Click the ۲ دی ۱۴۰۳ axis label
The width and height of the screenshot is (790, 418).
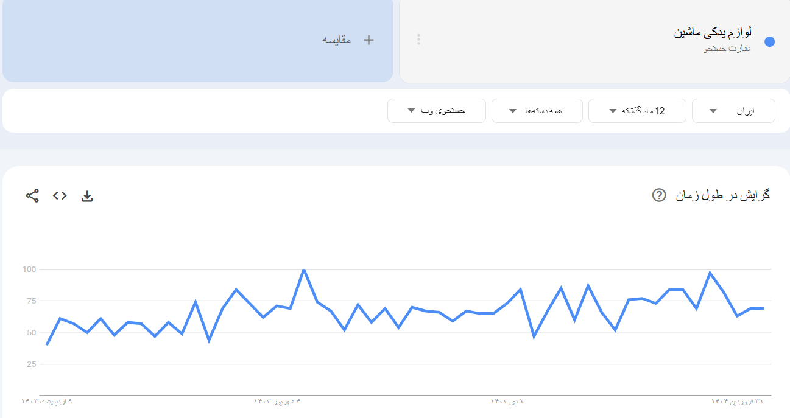pos(507,402)
